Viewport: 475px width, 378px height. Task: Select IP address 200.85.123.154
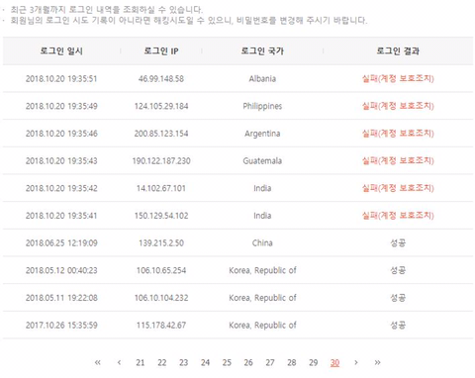pyautogui.click(x=161, y=134)
